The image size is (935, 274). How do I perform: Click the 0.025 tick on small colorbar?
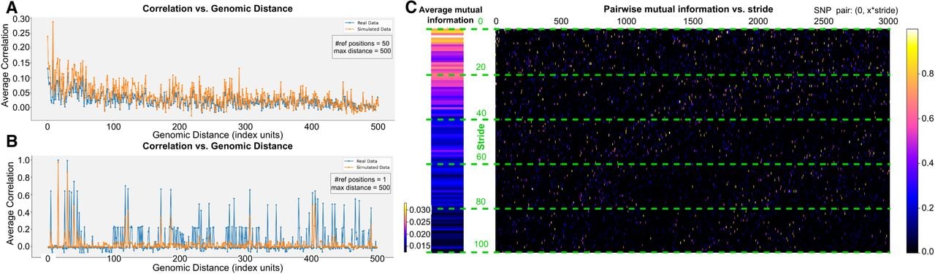click(419, 222)
